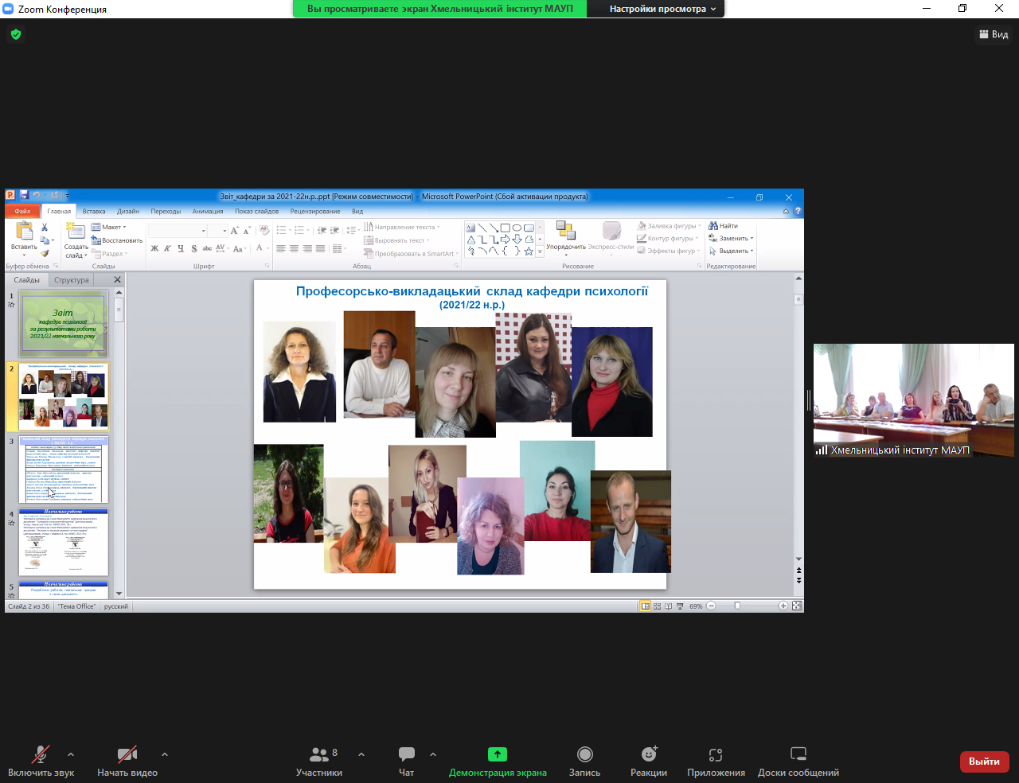Open the Настройки просмотра dropdown
This screenshot has height=783, width=1019.
click(x=662, y=9)
